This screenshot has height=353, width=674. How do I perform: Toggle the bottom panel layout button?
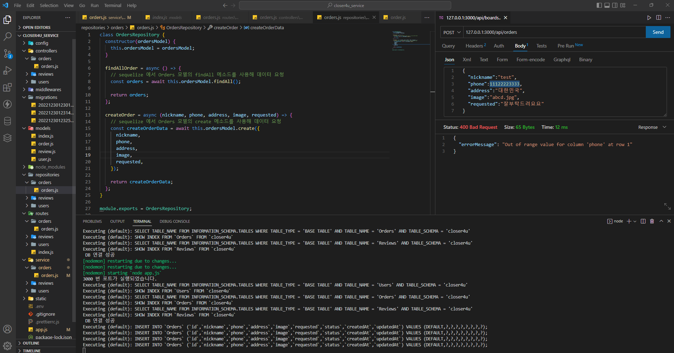[607, 5]
